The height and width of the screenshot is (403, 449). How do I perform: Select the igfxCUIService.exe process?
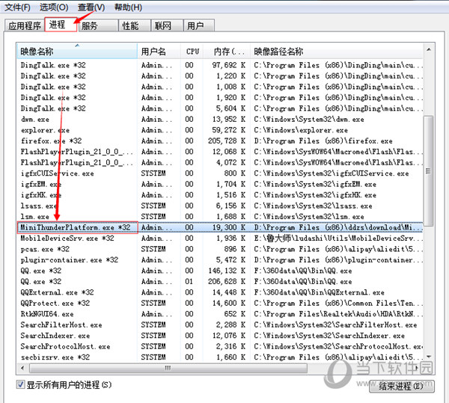coord(219,173)
